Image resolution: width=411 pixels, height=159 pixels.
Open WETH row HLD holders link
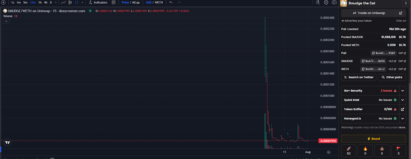(x=392, y=69)
